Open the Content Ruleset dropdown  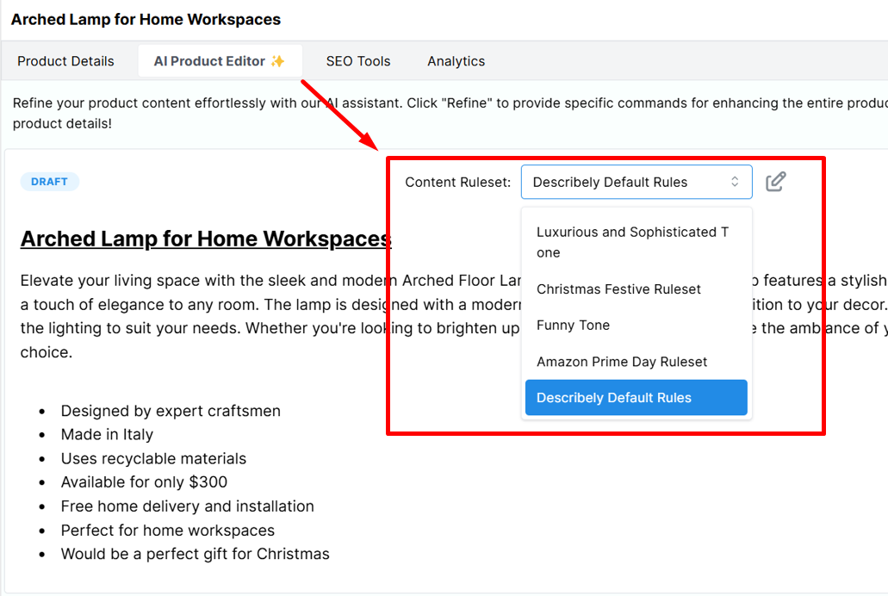(x=637, y=182)
